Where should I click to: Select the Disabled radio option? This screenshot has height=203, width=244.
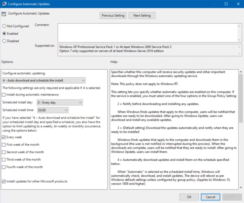[x=4, y=41]
